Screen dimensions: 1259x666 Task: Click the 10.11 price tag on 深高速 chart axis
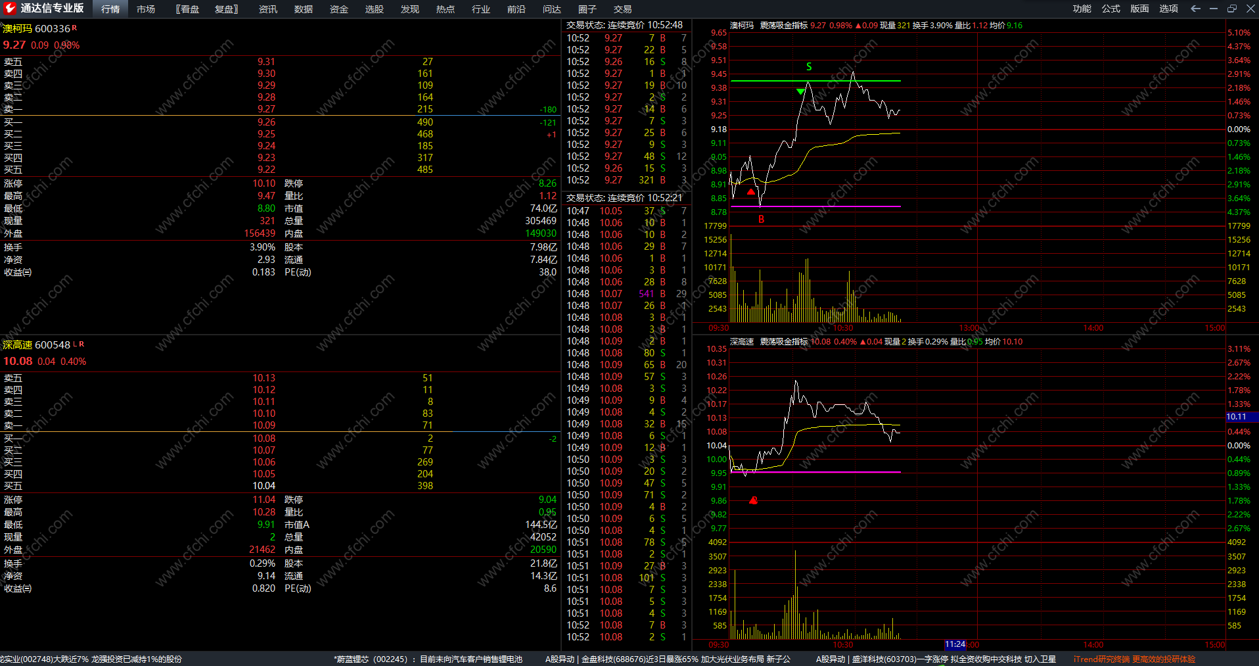click(x=1242, y=417)
